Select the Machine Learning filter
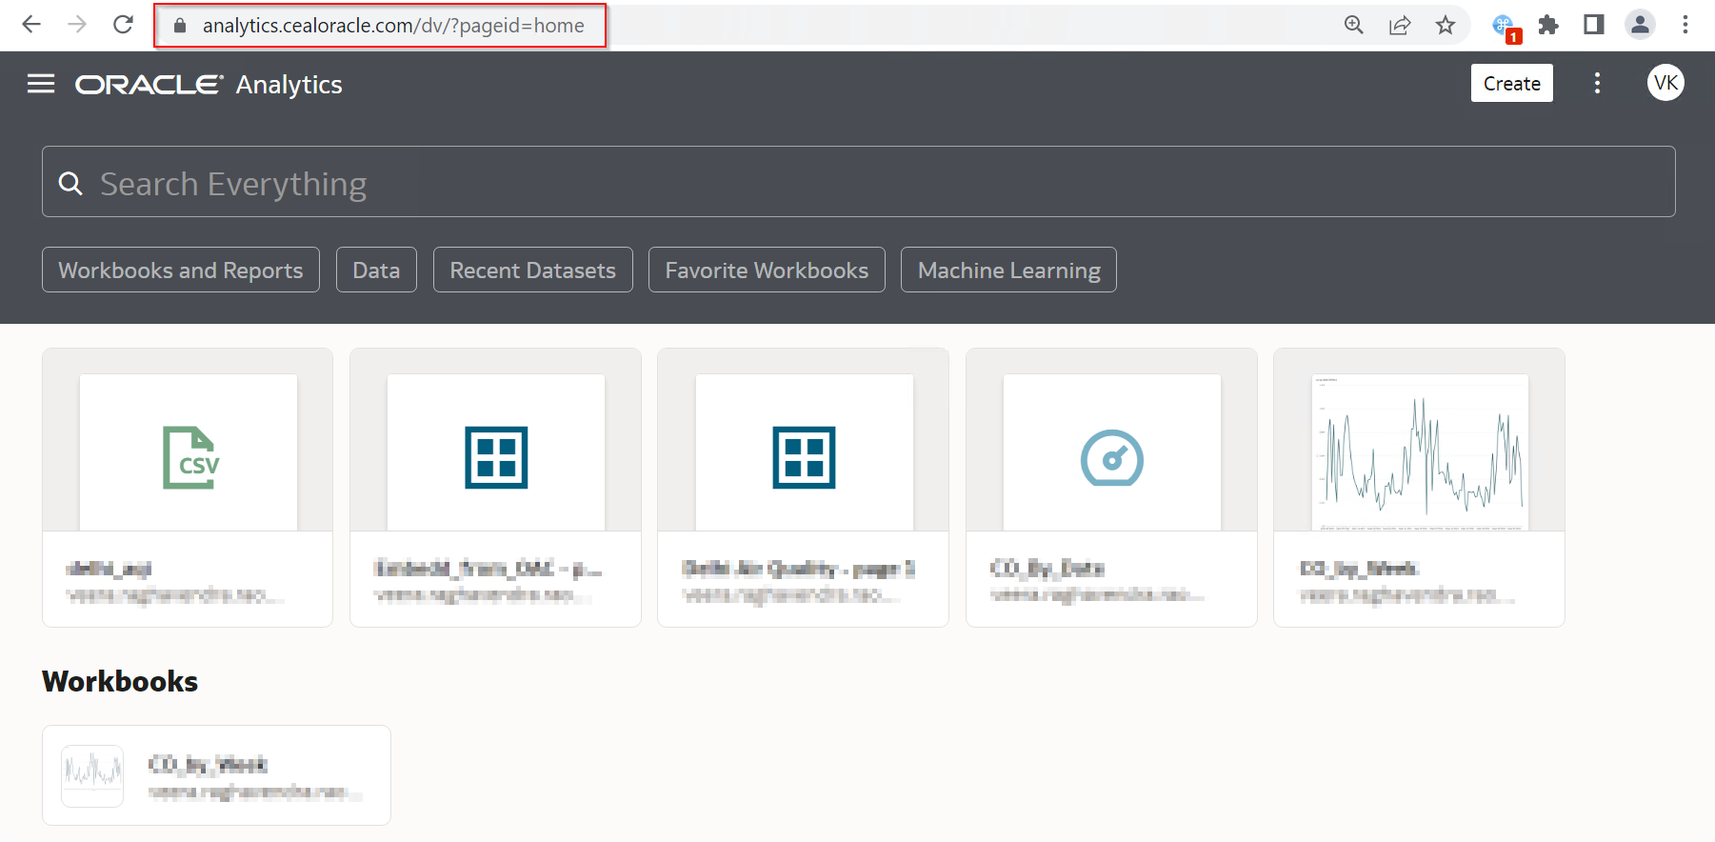The height and width of the screenshot is (842, 1715). [1008, 270]
